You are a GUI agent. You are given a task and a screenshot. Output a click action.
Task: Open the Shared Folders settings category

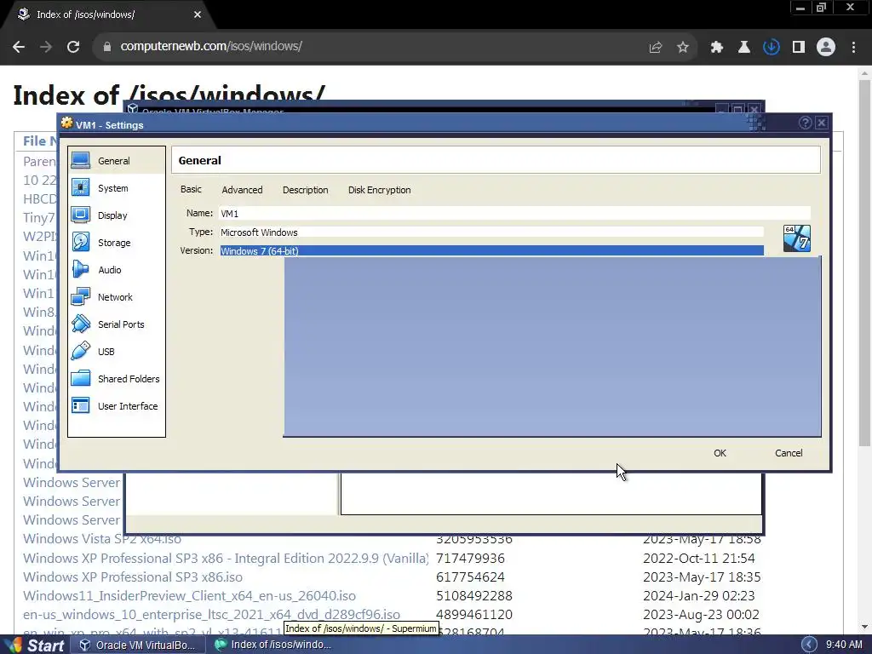[x=116, y=379]
